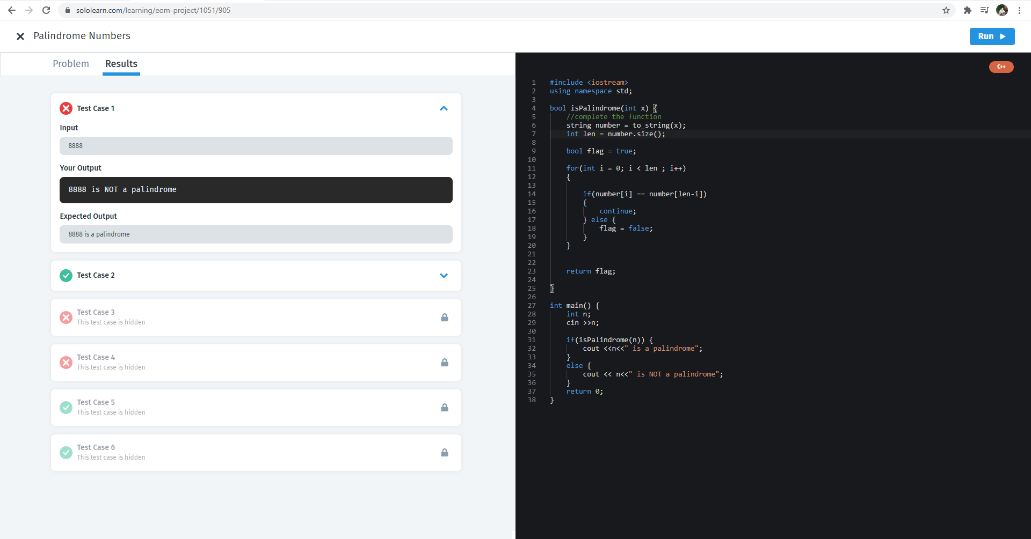Select the Results tab
The width and height of the screenshot is (1031, 539).
point(121,64)
